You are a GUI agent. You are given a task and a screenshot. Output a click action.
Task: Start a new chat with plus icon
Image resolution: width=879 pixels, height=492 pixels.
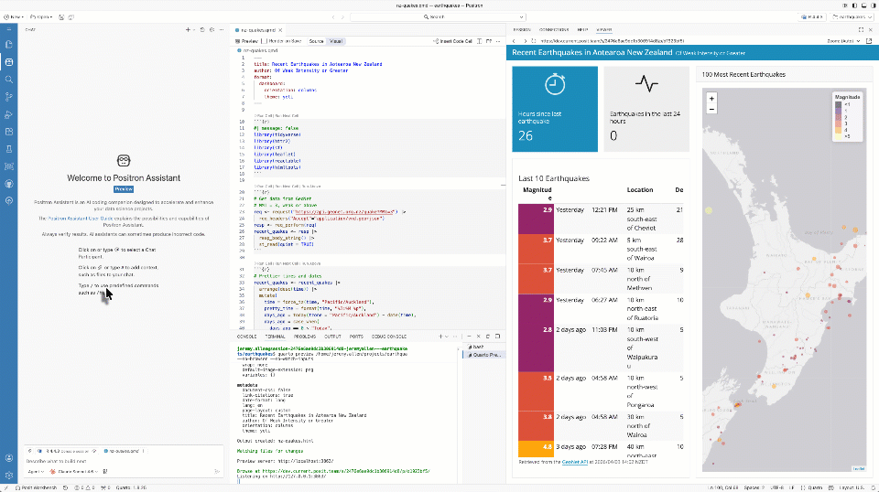pos(188,29)
